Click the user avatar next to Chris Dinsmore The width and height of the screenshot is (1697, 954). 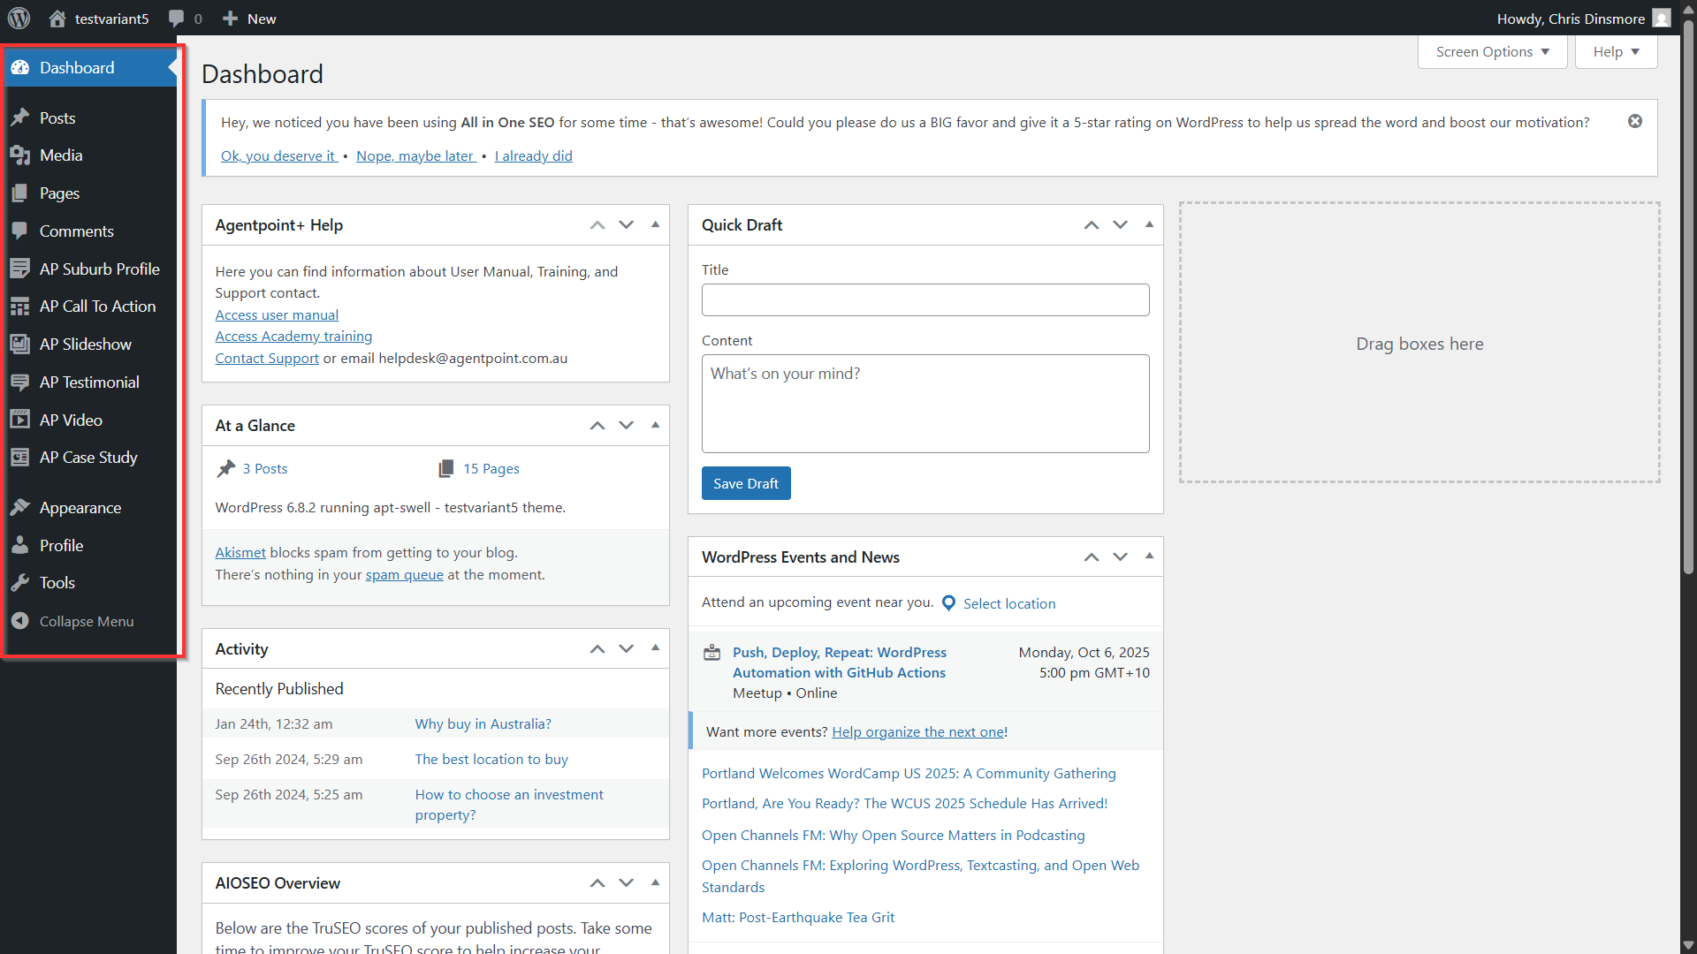(1661, 19)
